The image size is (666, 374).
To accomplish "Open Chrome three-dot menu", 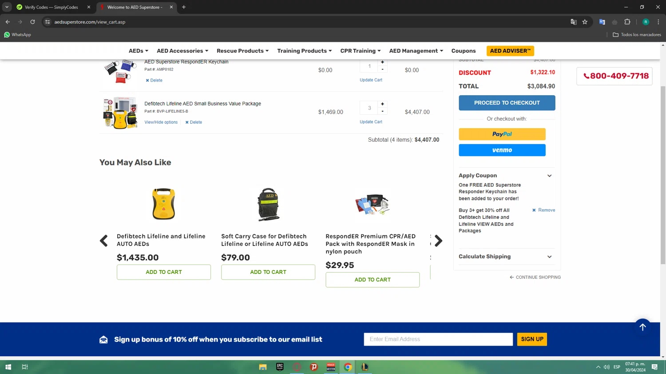I will point(658,22).
